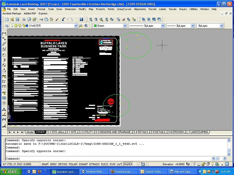Screen dimensions: 234x175
Task: Click the Copy icon in the toolbar
Action: click(47, 19)
